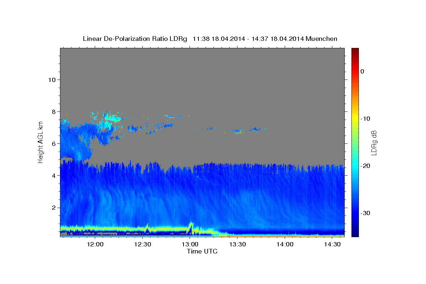Click the 12:30 time tick label
Image resolution: width=426 pixels, height=284 pixels.
(x=143, y=244)
